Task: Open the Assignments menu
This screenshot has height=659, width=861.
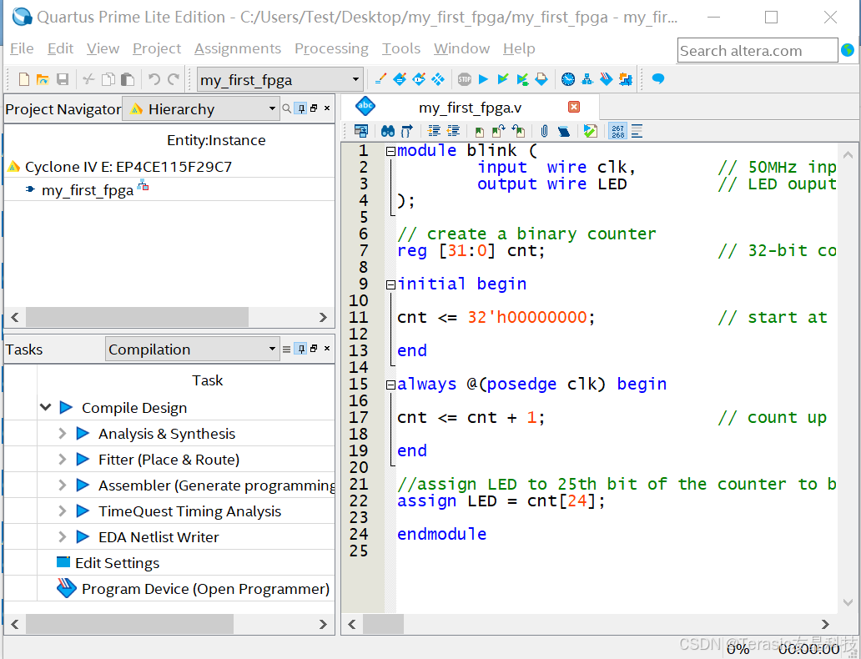Action: coord(237,48)
